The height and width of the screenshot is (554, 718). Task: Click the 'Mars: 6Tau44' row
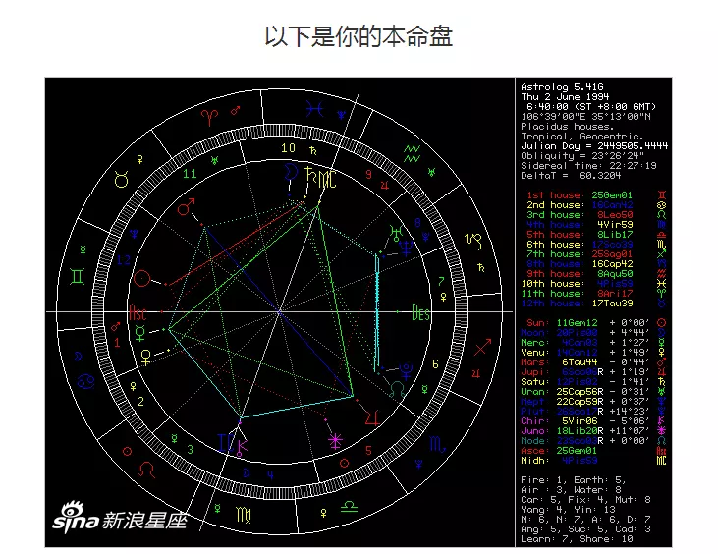click(x=594, y=362)
